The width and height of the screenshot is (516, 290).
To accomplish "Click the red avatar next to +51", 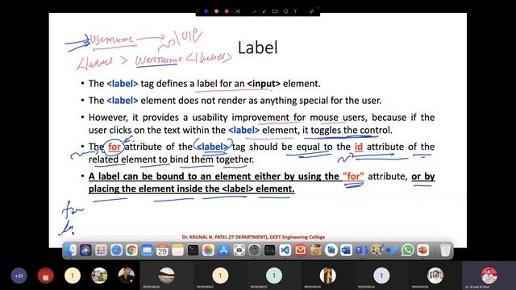I will point(46,275).
